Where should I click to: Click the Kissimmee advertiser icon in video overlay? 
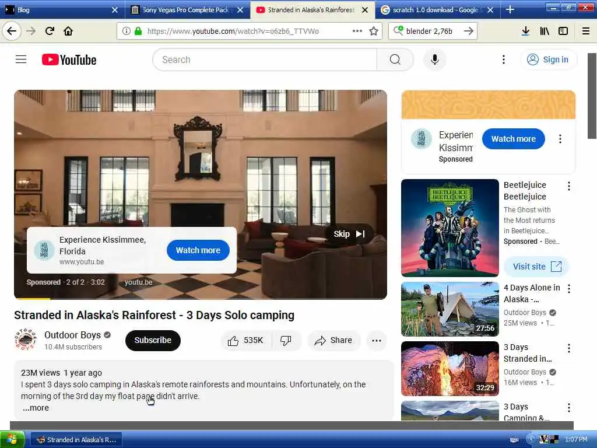44,250
